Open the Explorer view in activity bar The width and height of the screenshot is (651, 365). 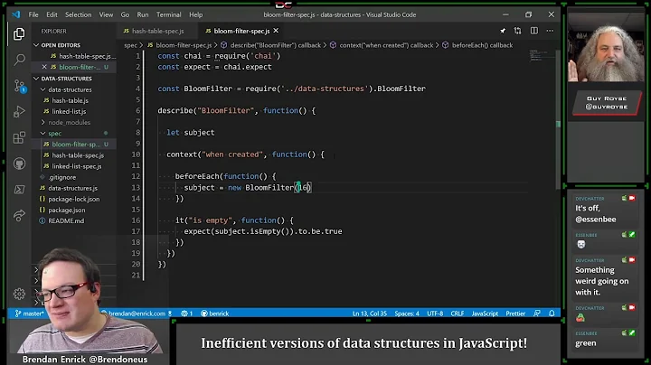pyautogui.click(x=19, y=33)
